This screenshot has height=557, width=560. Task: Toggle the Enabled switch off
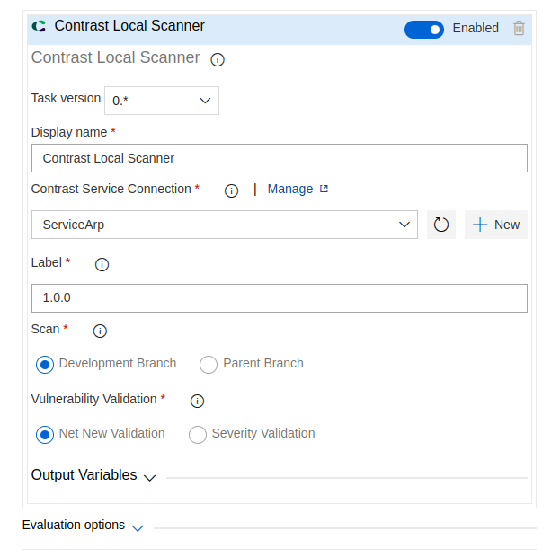(x=424, y=29)
